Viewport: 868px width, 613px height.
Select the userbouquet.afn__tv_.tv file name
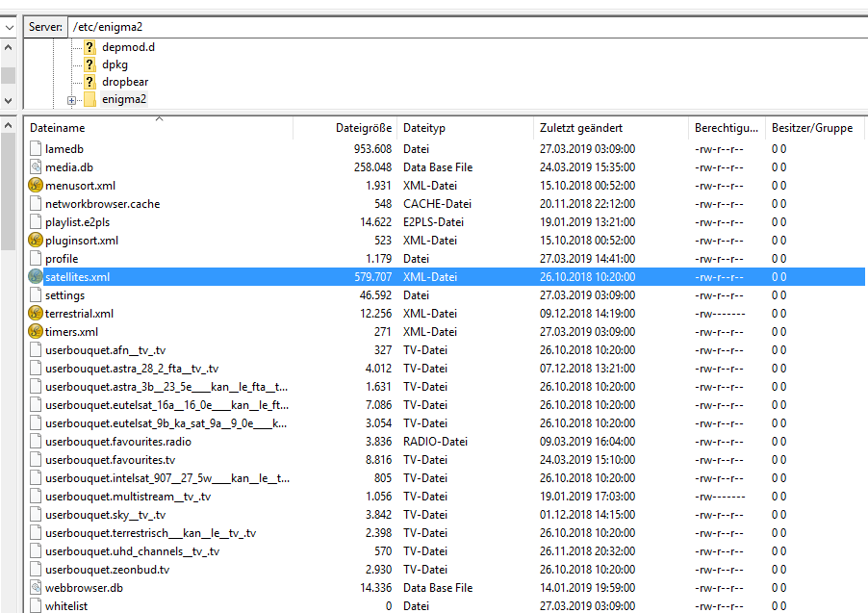(x=106, y=350)
